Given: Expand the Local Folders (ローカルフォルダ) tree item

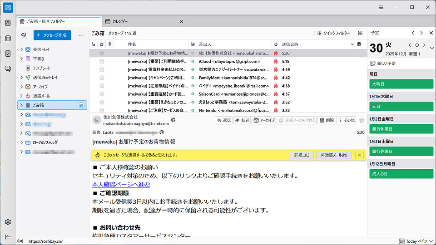Looking at the screenshot, I should 21,142.
